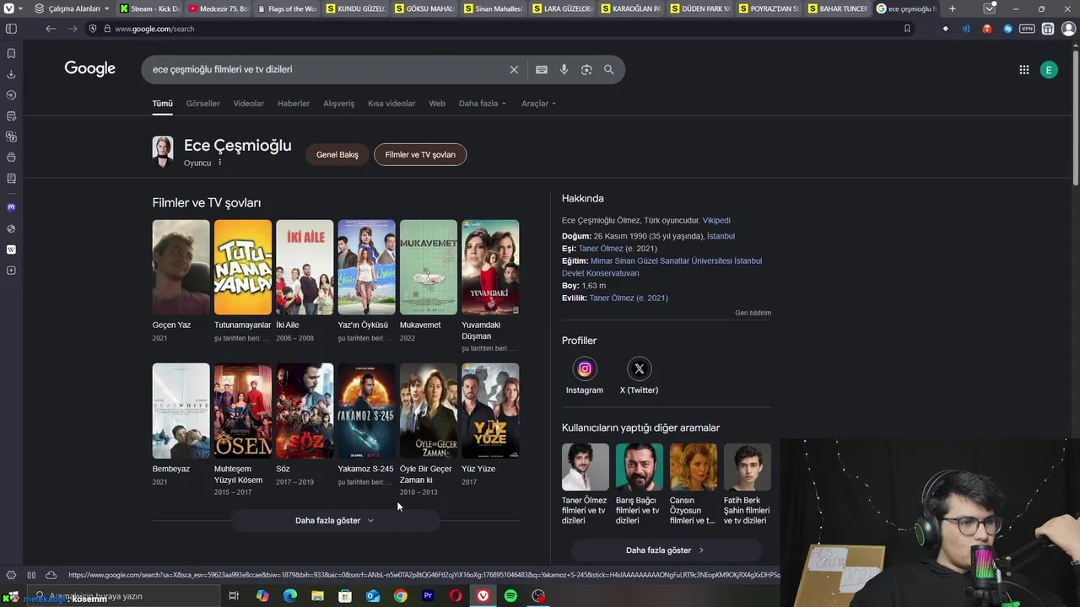Viewport: 1080px width, 607px height.
Task: Search by image with Google Lens
Action: coord(586,70)
